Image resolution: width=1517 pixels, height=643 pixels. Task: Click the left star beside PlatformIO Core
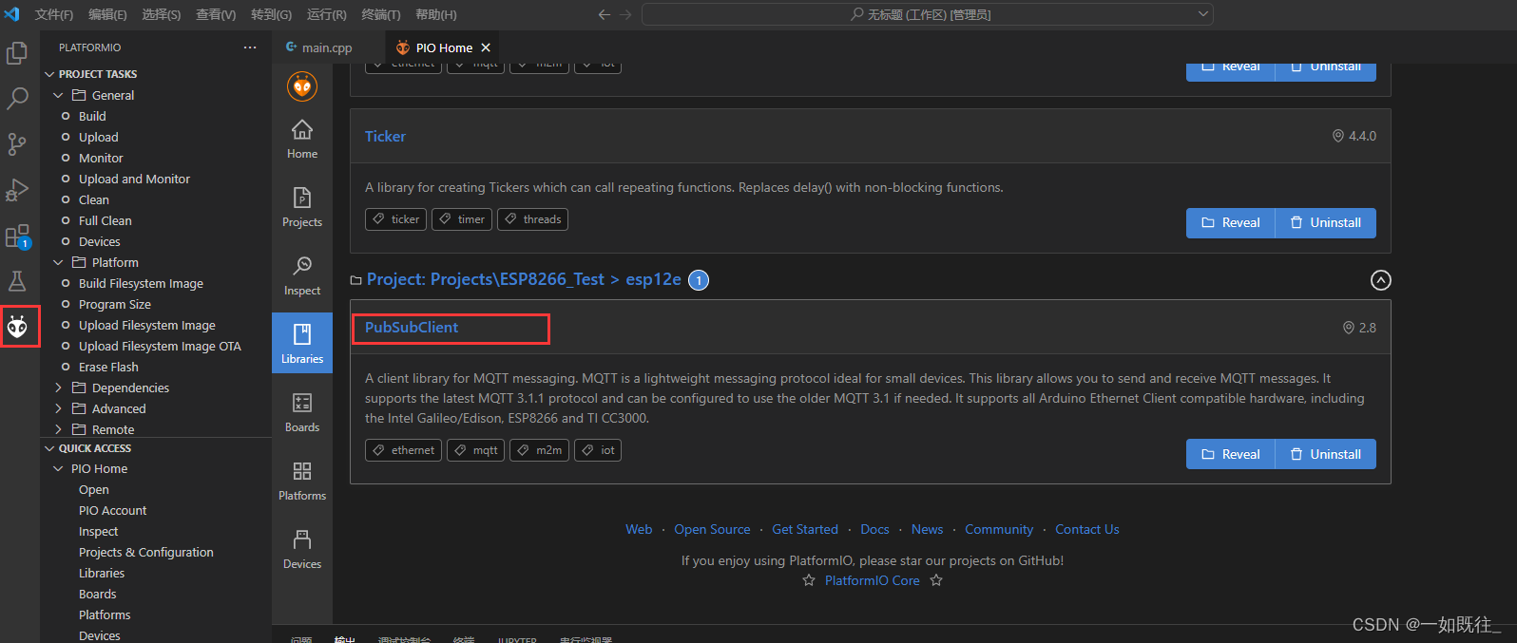(x=809, y=580)
